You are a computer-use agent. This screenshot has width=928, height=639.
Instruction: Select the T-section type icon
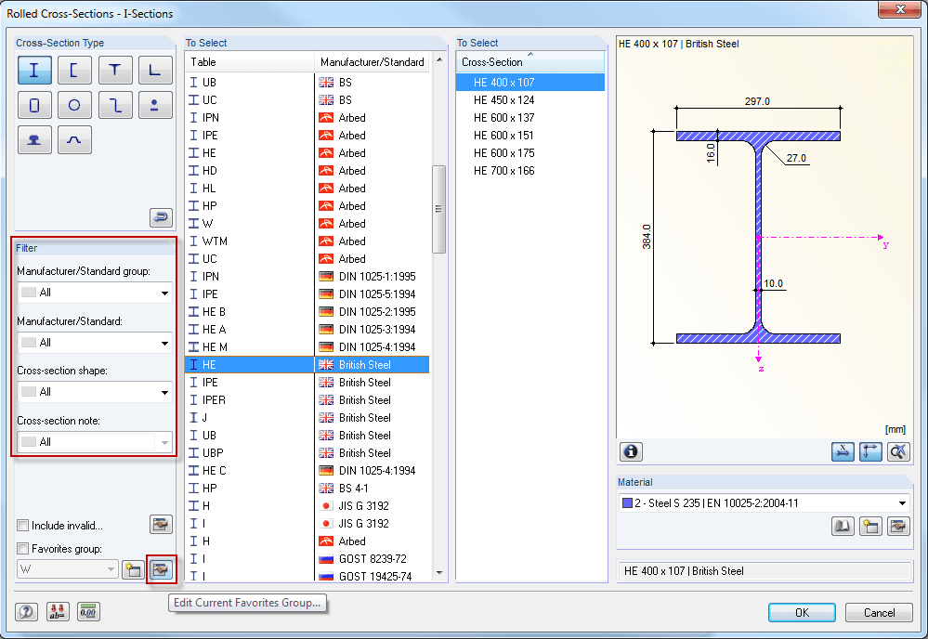point(116,70)
